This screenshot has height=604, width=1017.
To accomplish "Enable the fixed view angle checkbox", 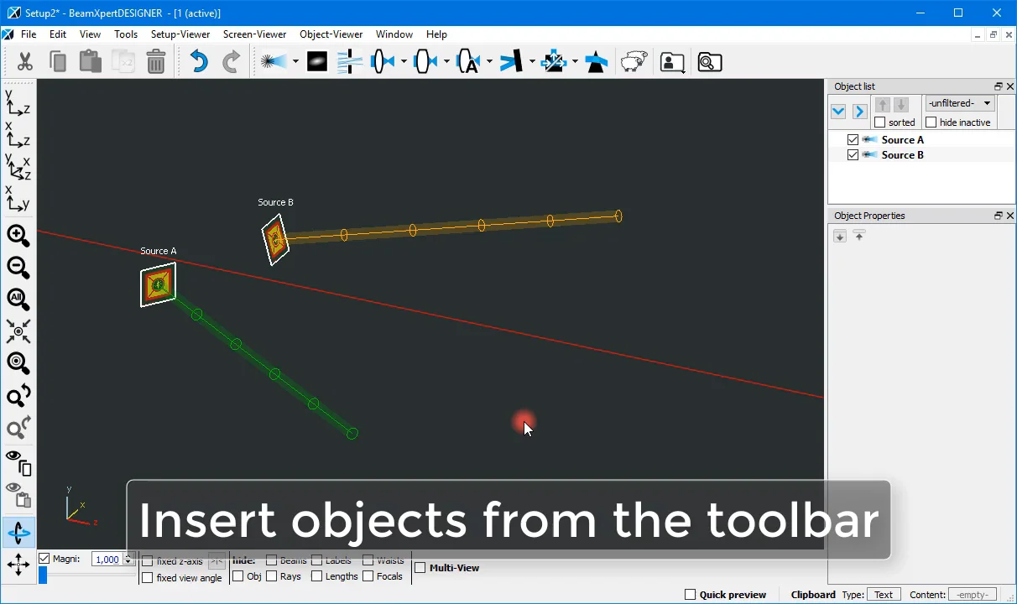I will coord(148,578).
